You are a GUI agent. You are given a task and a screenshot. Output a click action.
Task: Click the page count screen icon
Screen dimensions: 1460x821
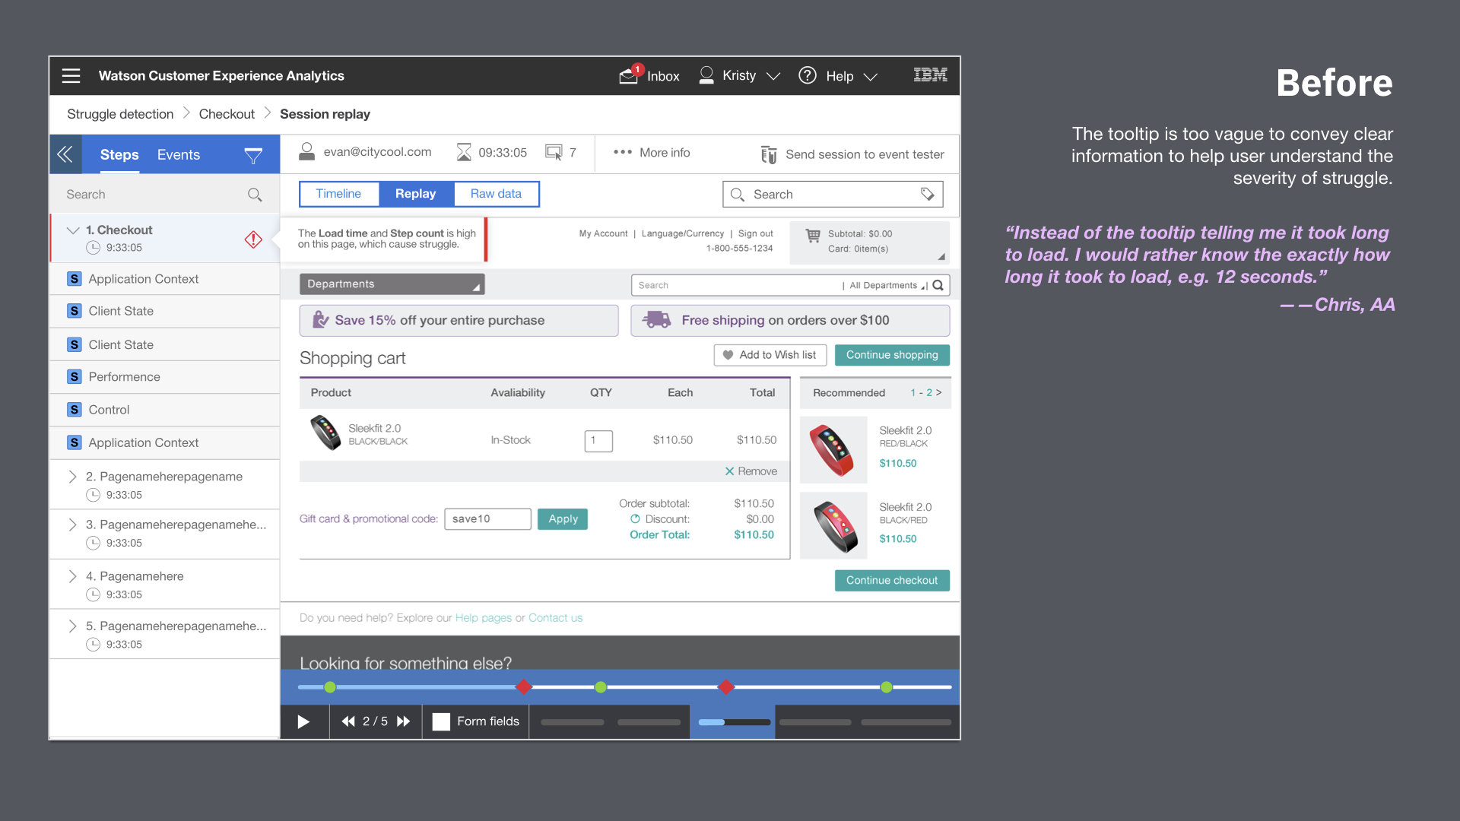554,152
